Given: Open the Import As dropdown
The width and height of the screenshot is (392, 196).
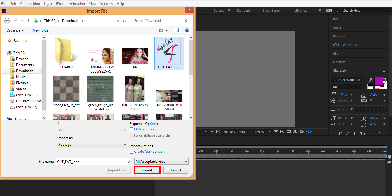Looking at the screenshot, I should click(x=92, y=145).
